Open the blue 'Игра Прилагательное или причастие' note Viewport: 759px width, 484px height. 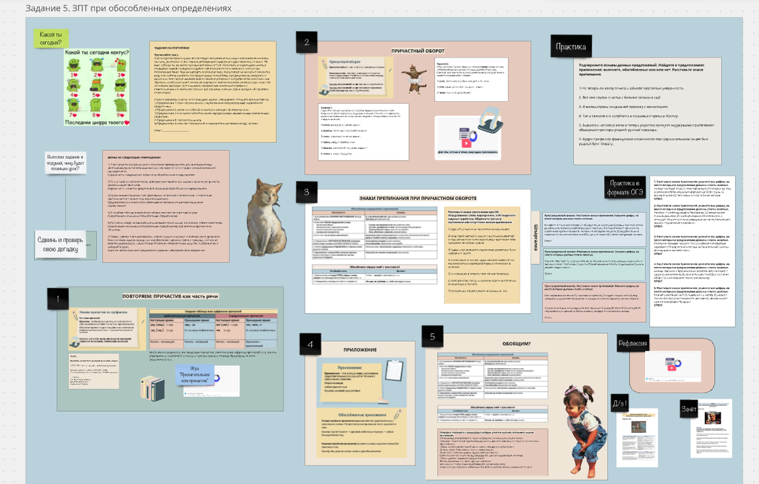click(194, 375)
